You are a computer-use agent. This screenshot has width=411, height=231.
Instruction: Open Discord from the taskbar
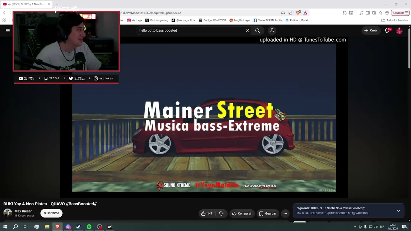click(68, 227)
